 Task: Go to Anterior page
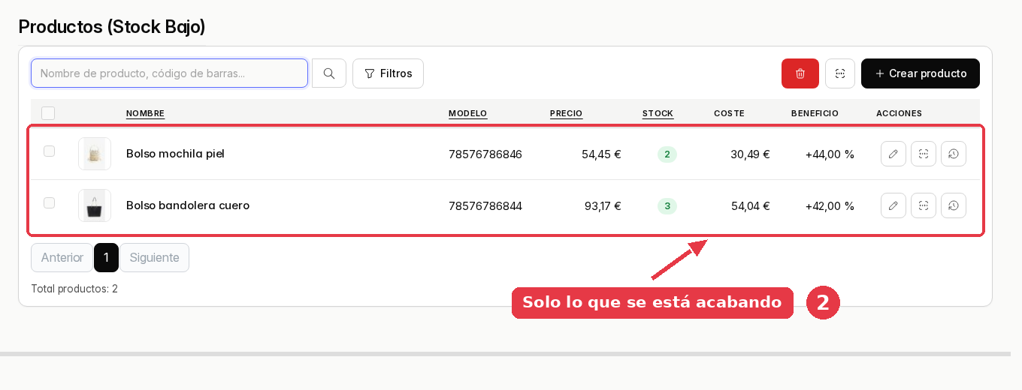tap(62, 257)
